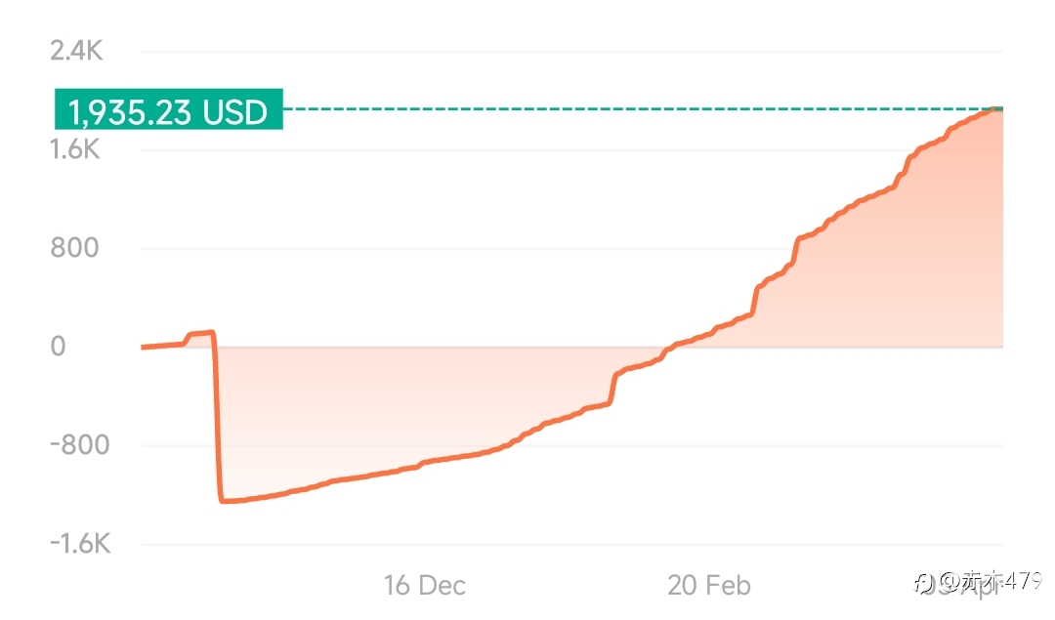Click the lowest point of the orange line
Image resolution: width=1055 pixels, height=620 pixels.
pyautogui.click(x=223, y=500)
